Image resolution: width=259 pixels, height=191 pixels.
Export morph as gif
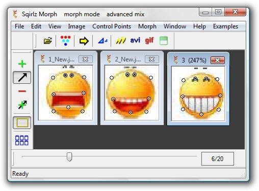click(x=149, y=41)
